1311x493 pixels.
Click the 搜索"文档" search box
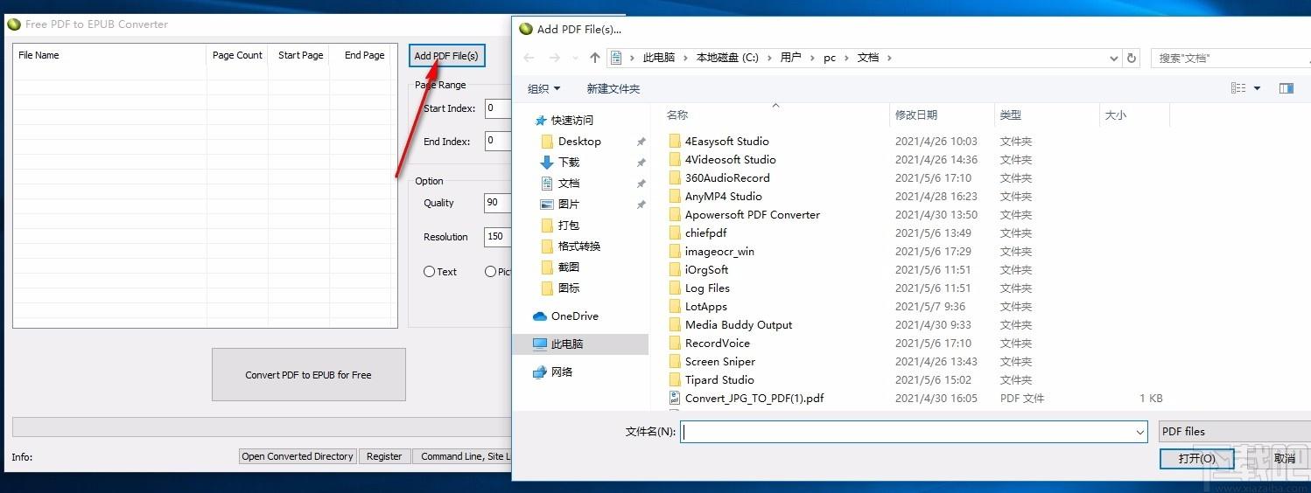coord(1230,58)
